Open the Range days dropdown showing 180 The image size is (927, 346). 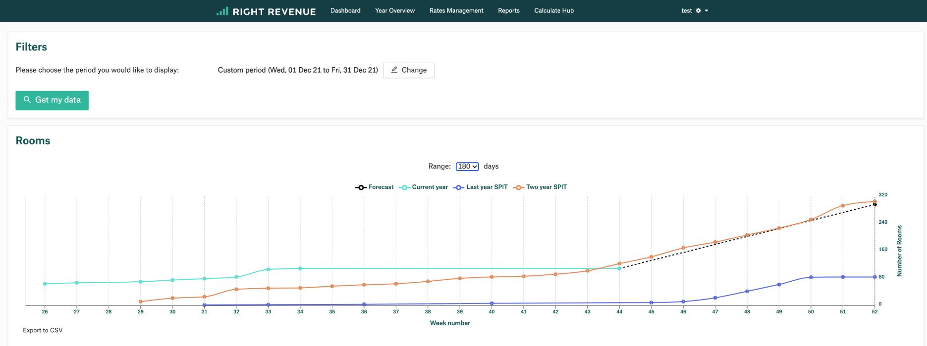click(467, 167)
